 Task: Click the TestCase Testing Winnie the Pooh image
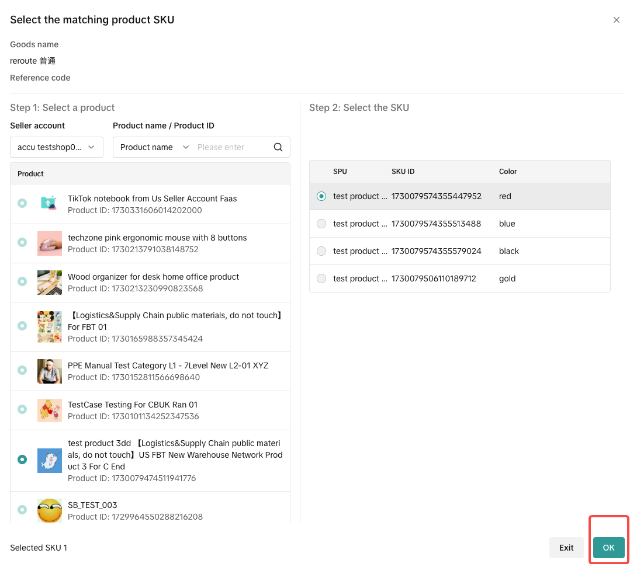click(49, 410)
